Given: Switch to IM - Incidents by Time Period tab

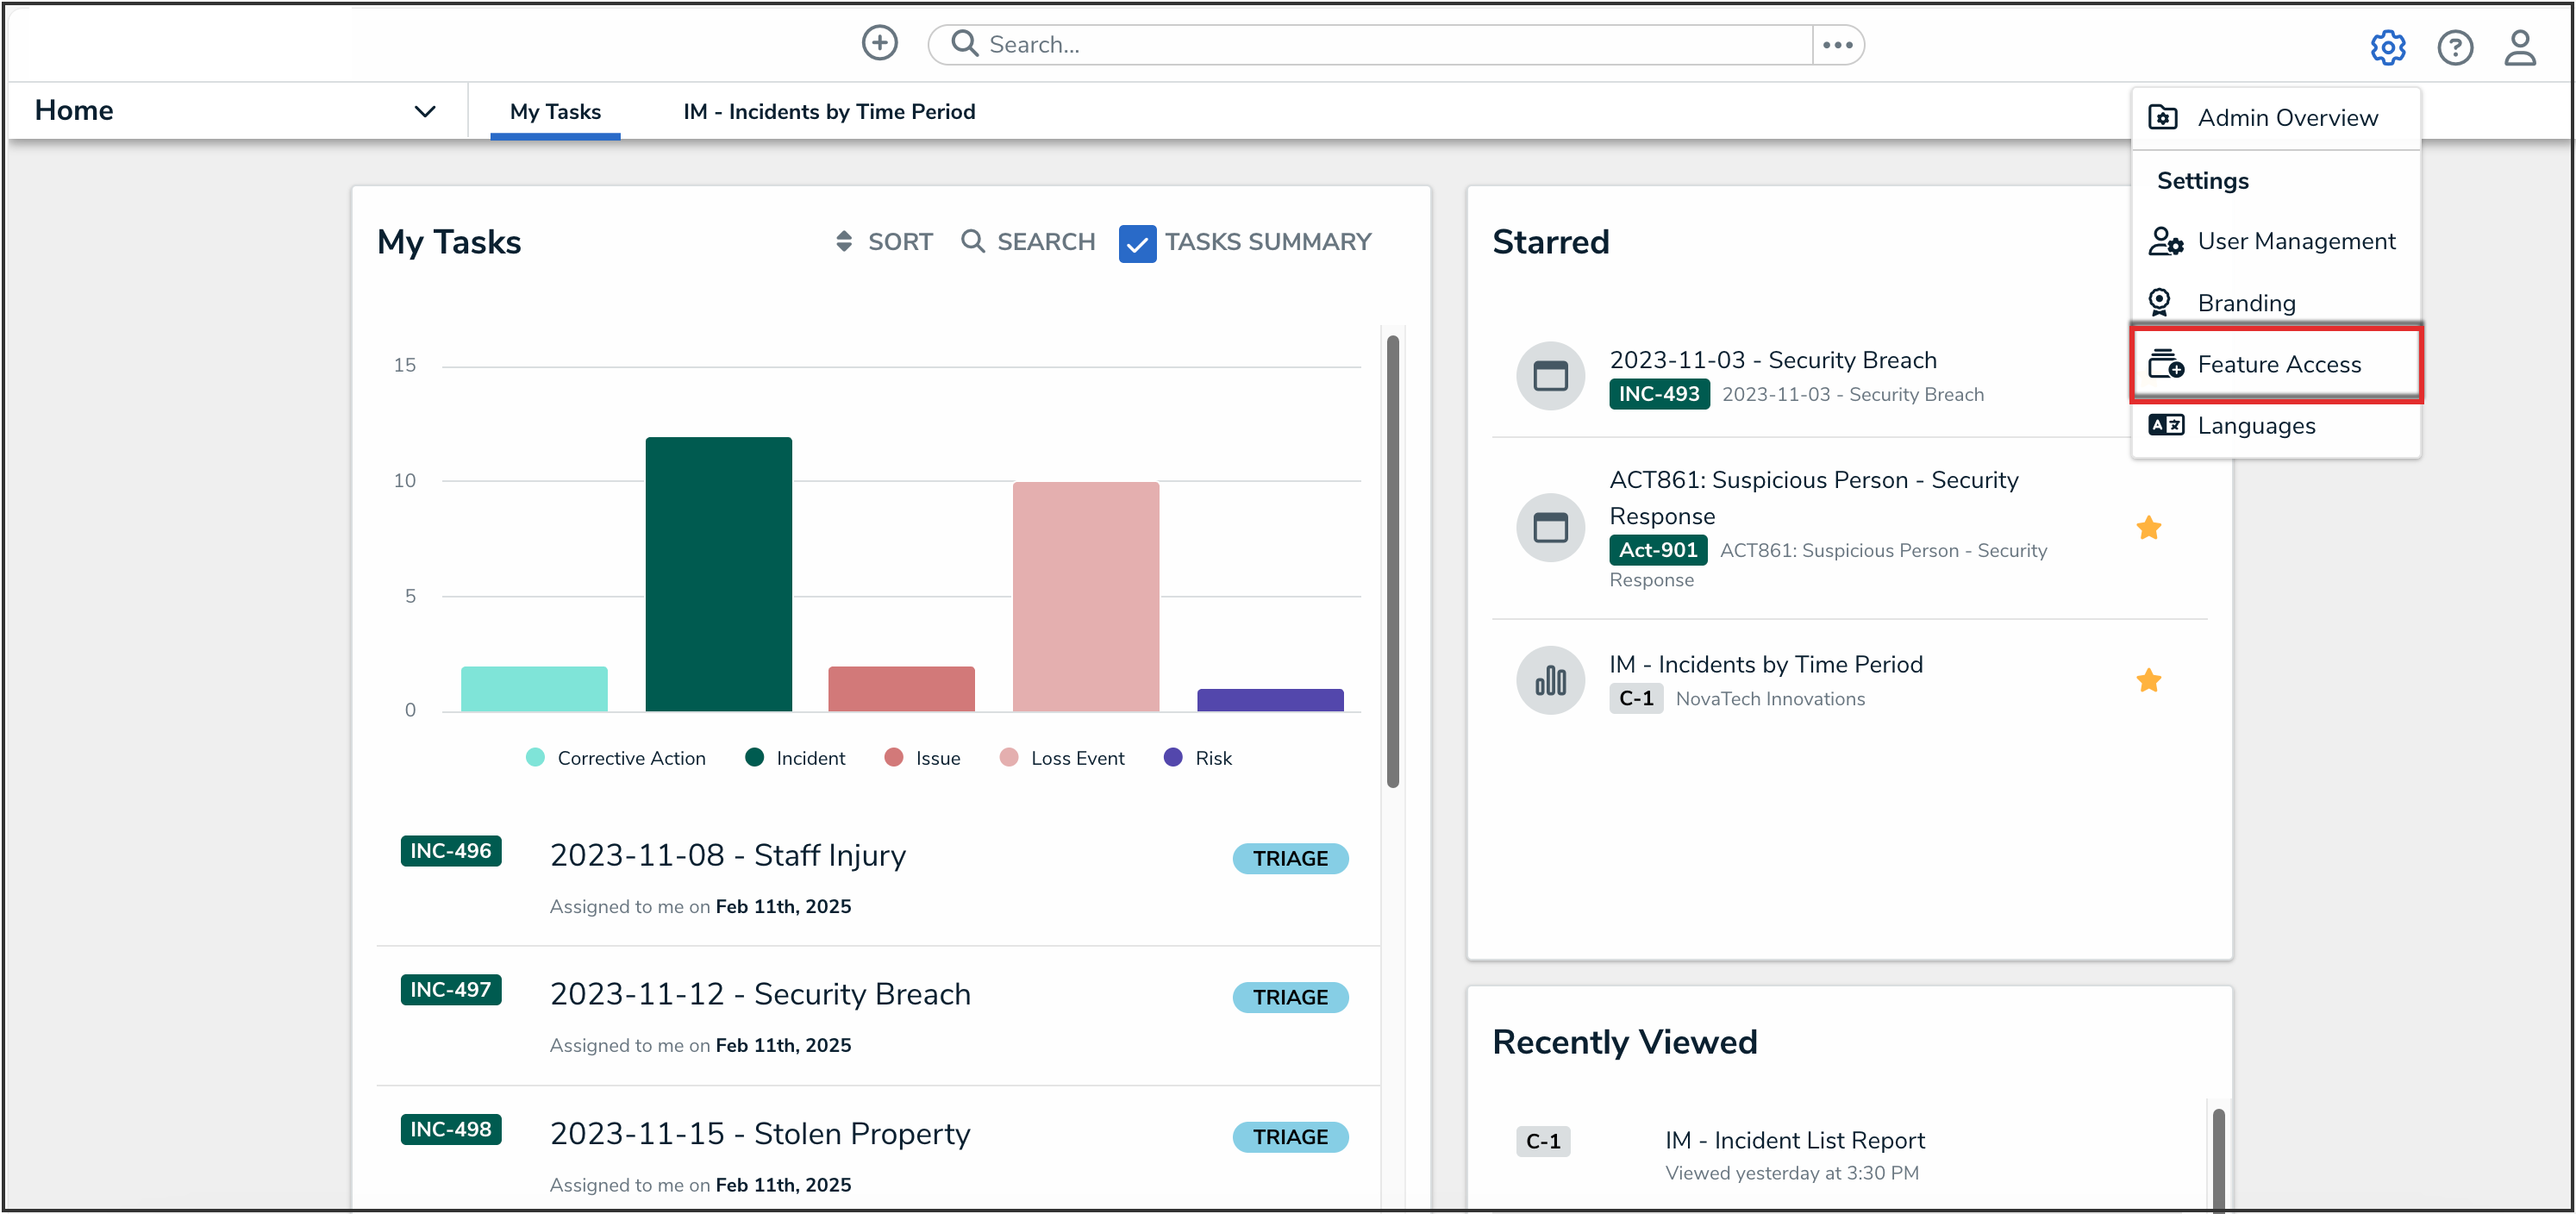Looking at the screenshot, I should 829,112.
